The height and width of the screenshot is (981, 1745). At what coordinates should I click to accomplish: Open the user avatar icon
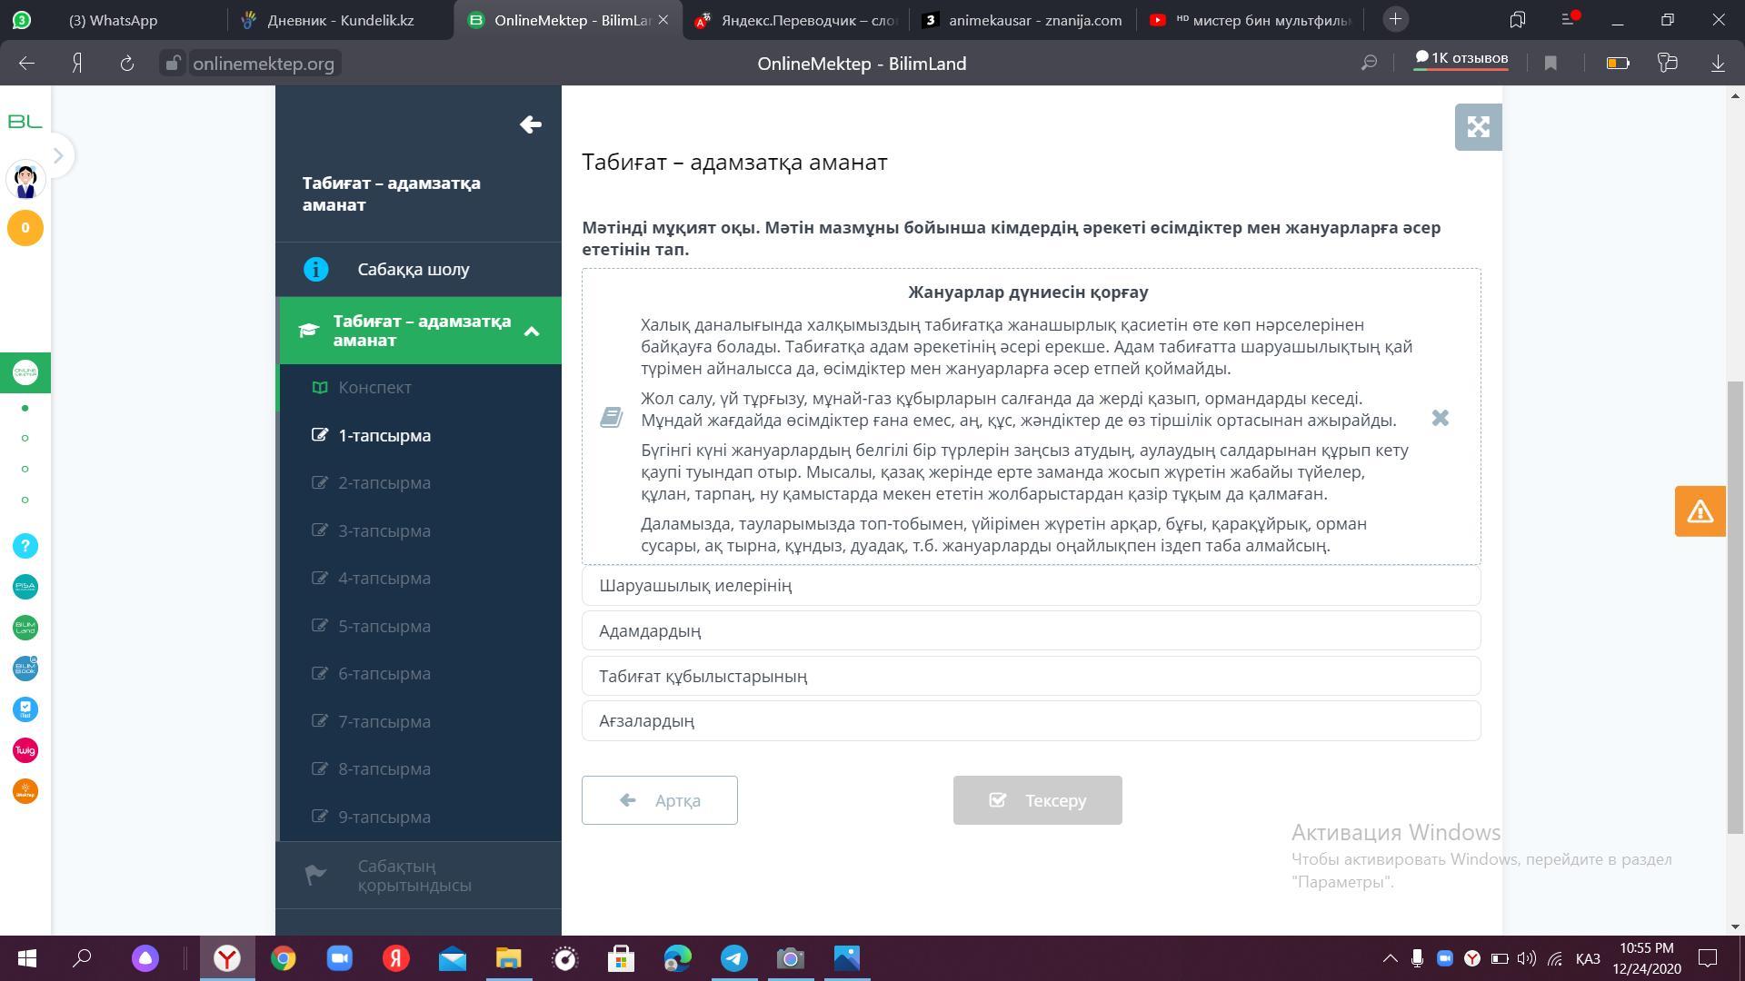(x=25, y=180)
